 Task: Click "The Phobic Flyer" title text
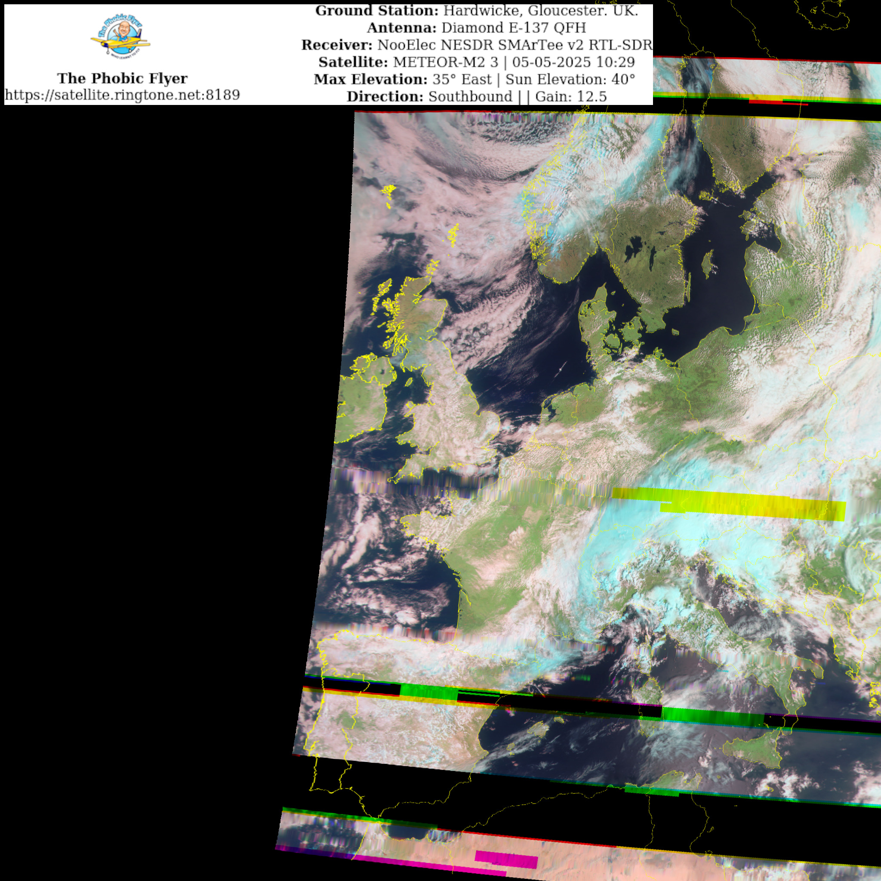click(122, 78)
